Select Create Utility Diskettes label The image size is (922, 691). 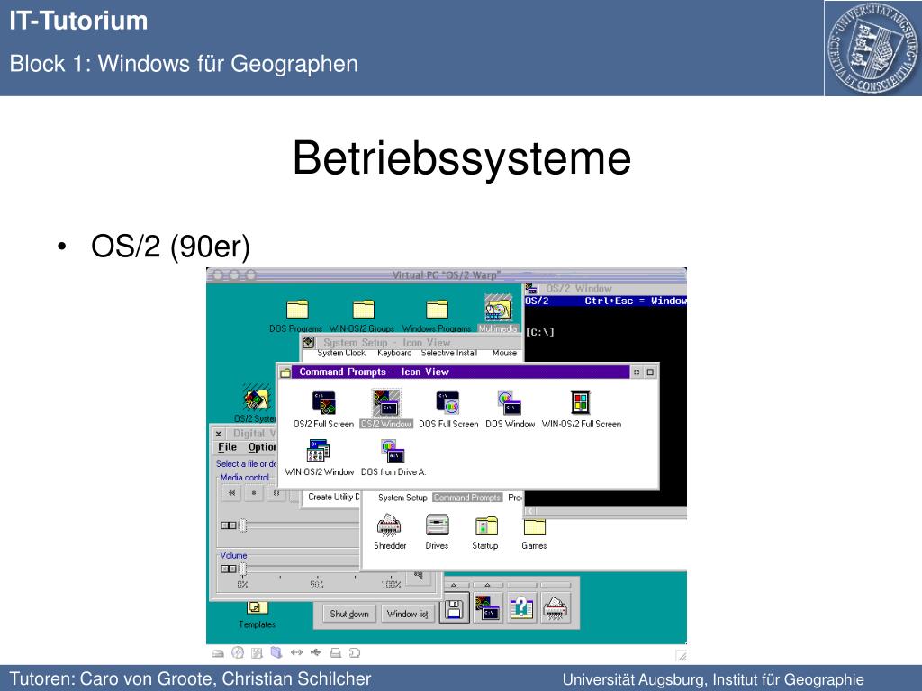(x=333, y=497)
